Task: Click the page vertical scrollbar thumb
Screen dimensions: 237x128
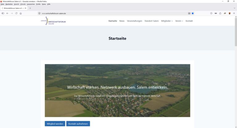Action: click(236, 32)
